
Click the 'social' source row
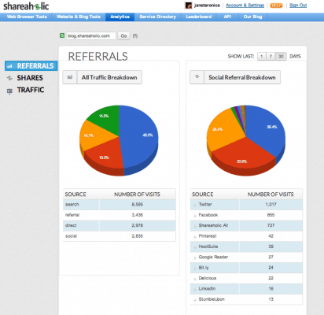[x=120, y=236]
